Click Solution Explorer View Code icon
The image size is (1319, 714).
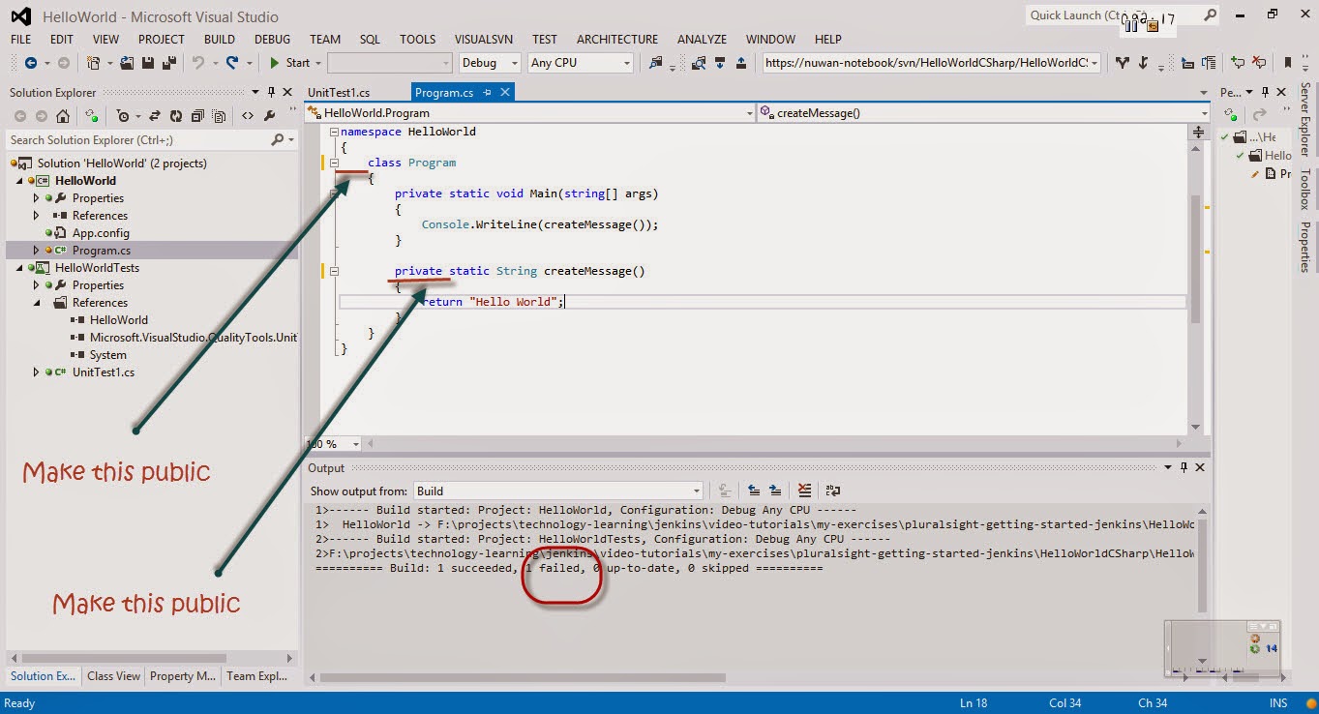click(248, 115)
